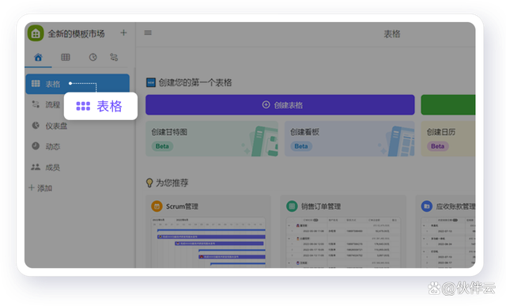The height and width of the screenshot is (306, 506).
Task: Click the 添加 add link in sidebar
Action: coord(40,188)
